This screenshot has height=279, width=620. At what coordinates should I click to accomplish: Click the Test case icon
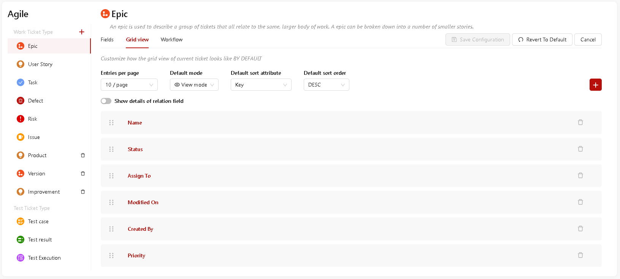(x=21, y=221)
